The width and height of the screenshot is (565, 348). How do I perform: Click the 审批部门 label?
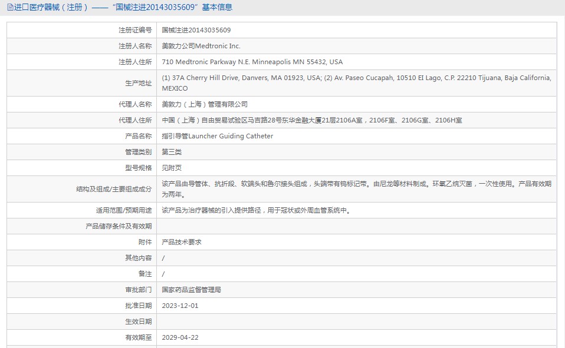[139, 289]
